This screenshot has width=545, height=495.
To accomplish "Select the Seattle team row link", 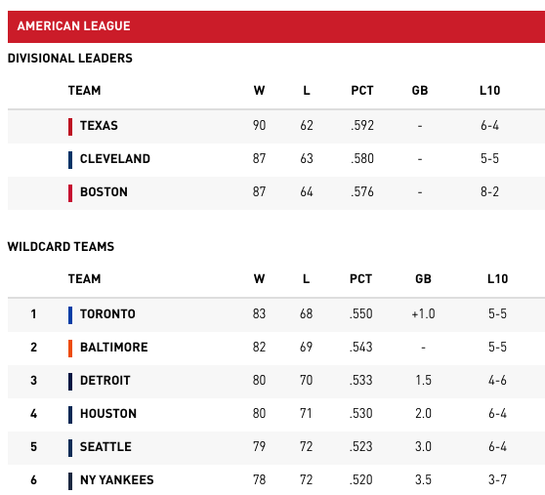I will (105, 447).
